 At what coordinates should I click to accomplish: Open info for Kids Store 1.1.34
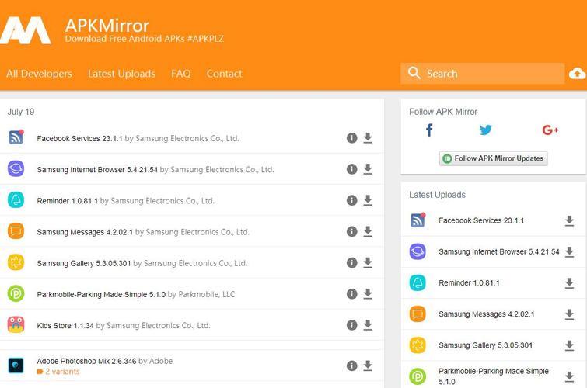(x=352, y=325)
